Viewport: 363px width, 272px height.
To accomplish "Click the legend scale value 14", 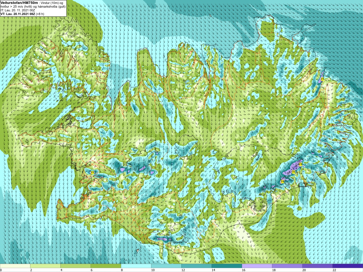I will (x=213, y=270).
